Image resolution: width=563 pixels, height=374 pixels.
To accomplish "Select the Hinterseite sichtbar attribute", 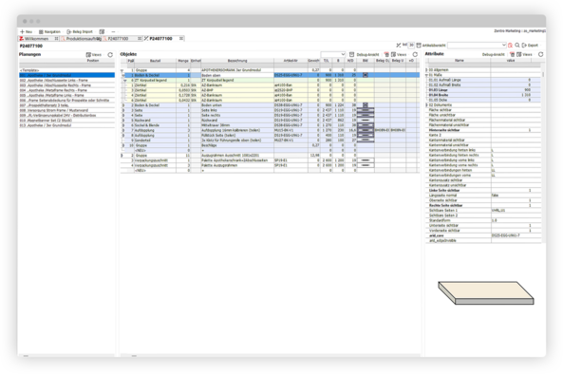I will [x=483, y=130].
